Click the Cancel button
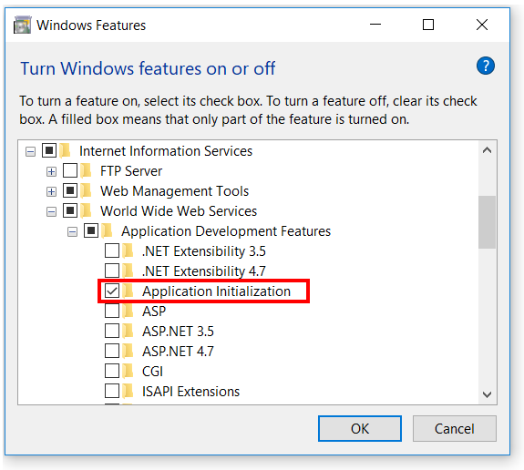 [455, 429]
